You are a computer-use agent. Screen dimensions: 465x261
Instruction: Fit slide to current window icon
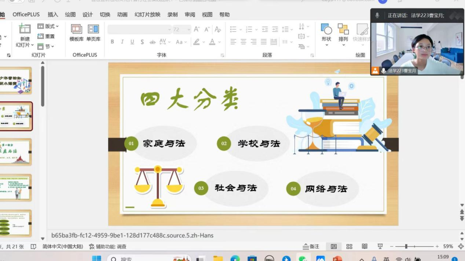461,246
